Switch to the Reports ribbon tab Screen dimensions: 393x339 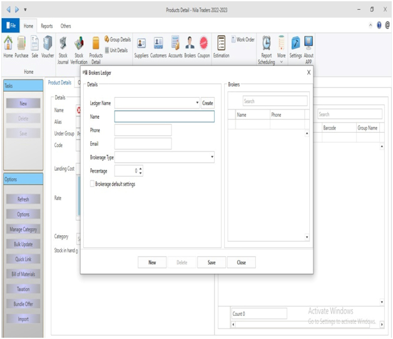[x=47, y=26]
